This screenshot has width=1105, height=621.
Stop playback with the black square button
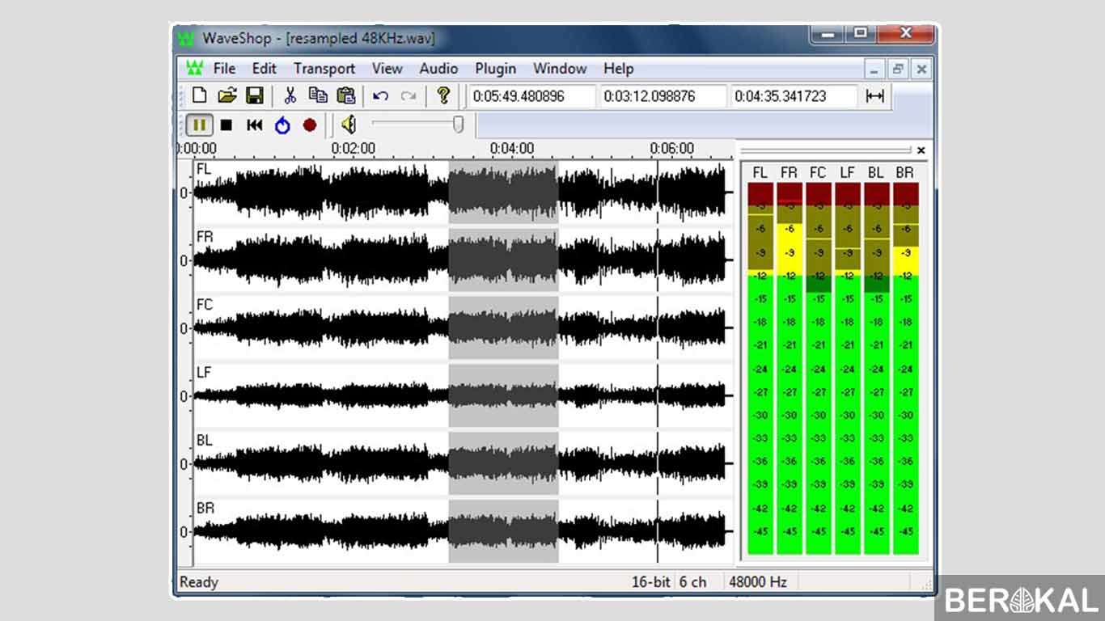click(227, 125)
